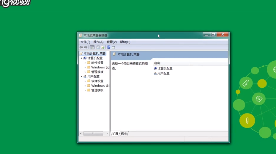The height and width of the screenshot is (154, 276).
Task: Click the folder icon of 软件设置 under 用户配置
Action: [89, 81]
